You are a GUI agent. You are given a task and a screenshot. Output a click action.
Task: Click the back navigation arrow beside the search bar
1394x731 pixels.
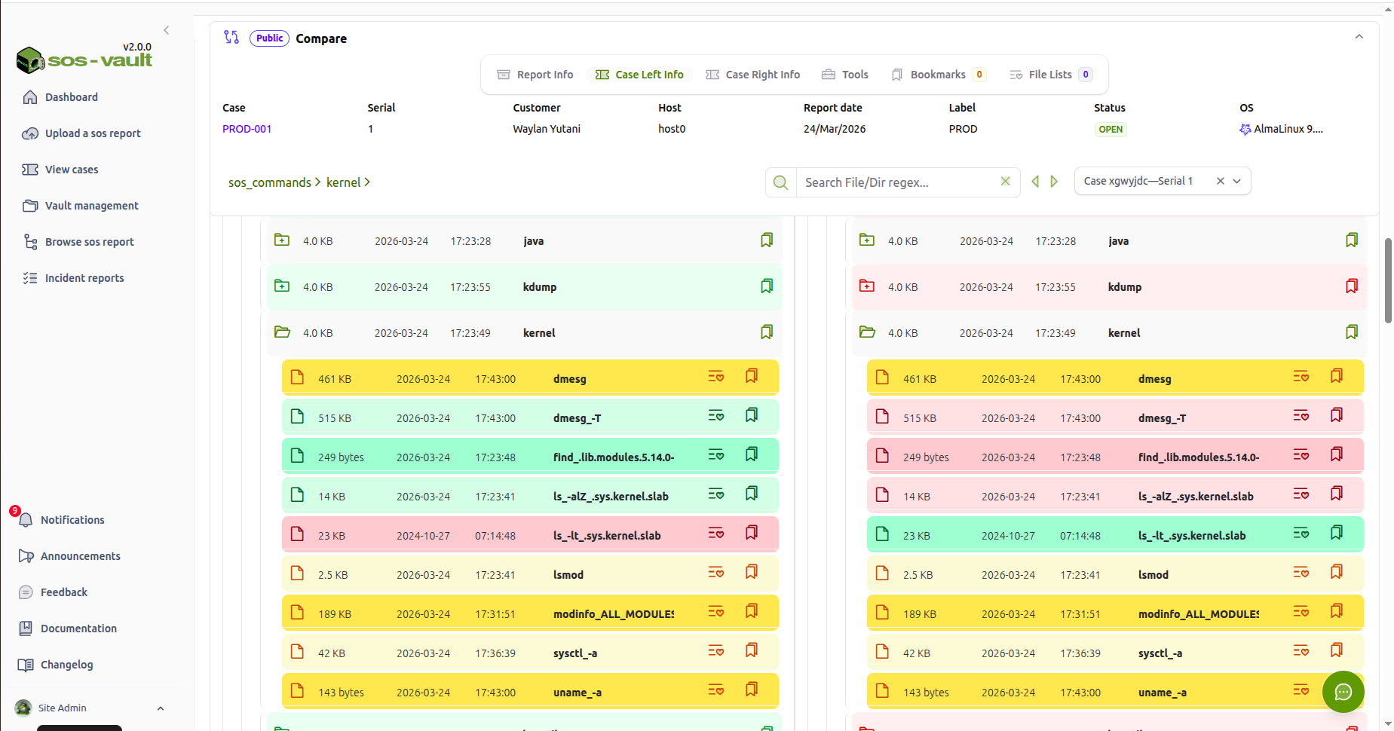click(1035, 181)
